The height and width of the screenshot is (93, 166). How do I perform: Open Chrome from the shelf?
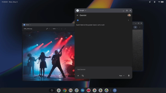tap(65, 90)
